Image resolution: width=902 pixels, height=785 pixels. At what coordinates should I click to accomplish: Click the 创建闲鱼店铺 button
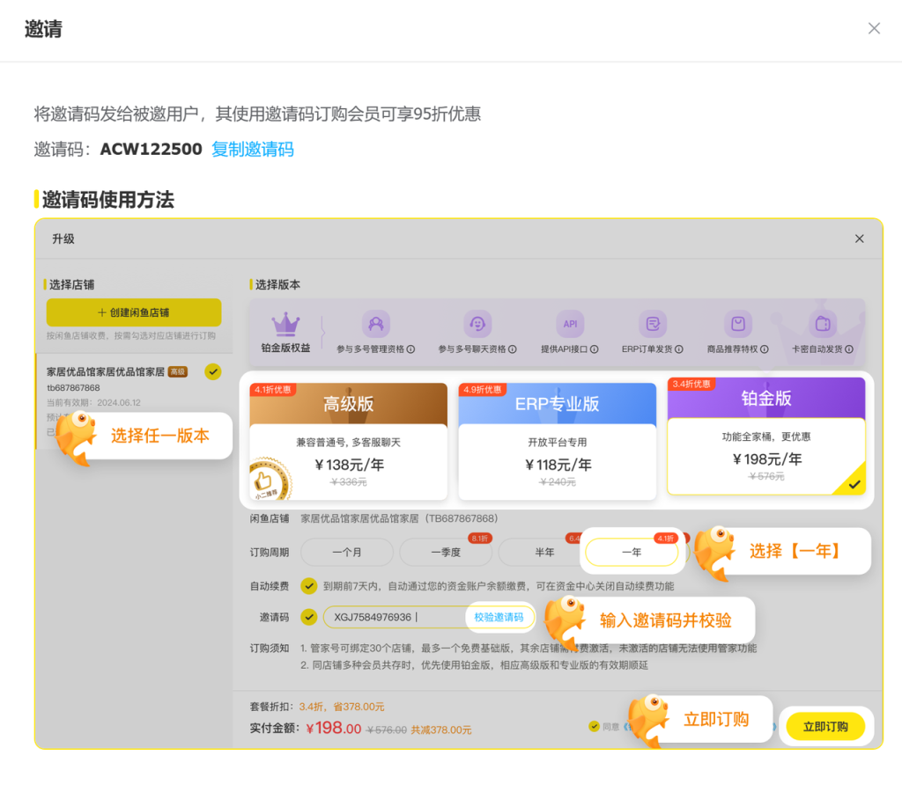(134, 312)
